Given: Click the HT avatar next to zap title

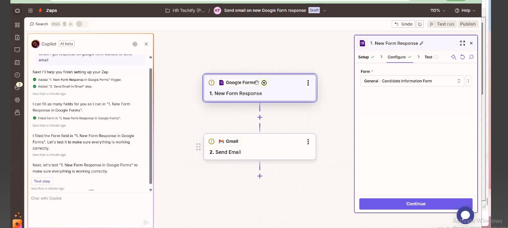Looking at the screenshot, I should tap(217, 10).
